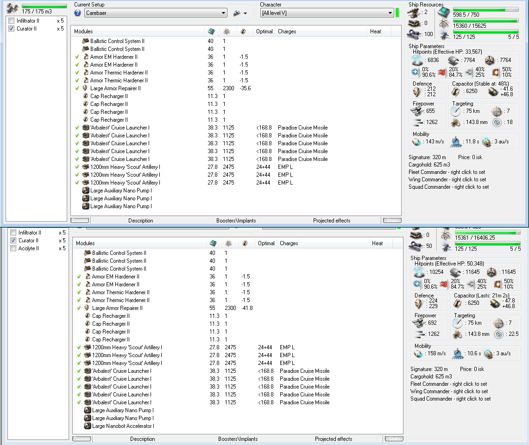Click explosive resistance icon beside 50% 10% upper
Image resolution: width=529 pixels, height=445 pixels.
click(x=496, y=72)
